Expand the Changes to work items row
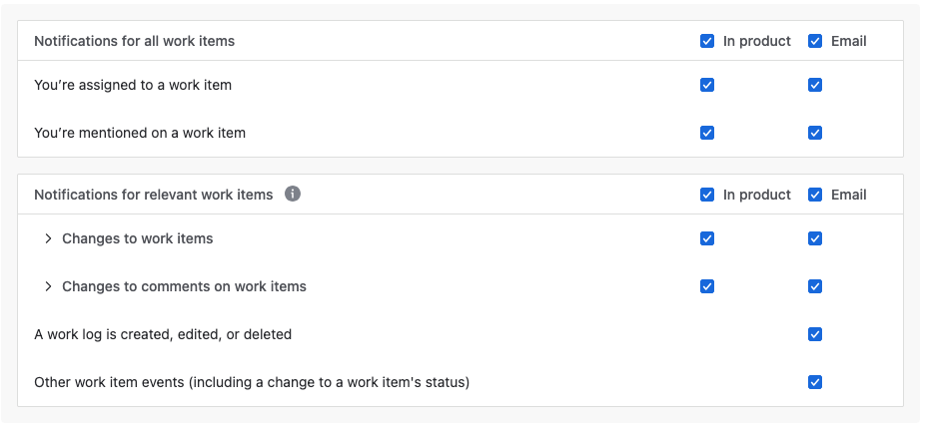The width and height of the screenshot is (925, 424). (x=48, y=238)
